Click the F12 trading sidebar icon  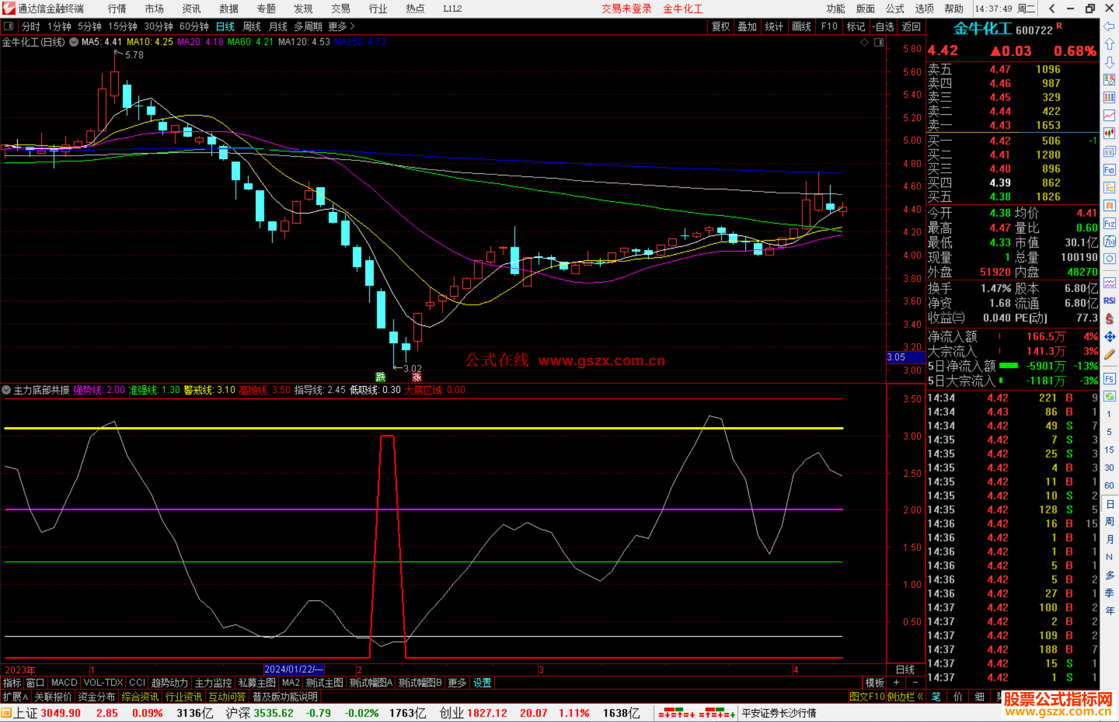coord(1109,224)
